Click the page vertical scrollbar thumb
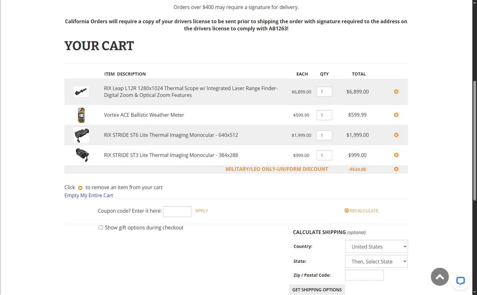This screenshot has height=295, width=477. pos(475,141)
